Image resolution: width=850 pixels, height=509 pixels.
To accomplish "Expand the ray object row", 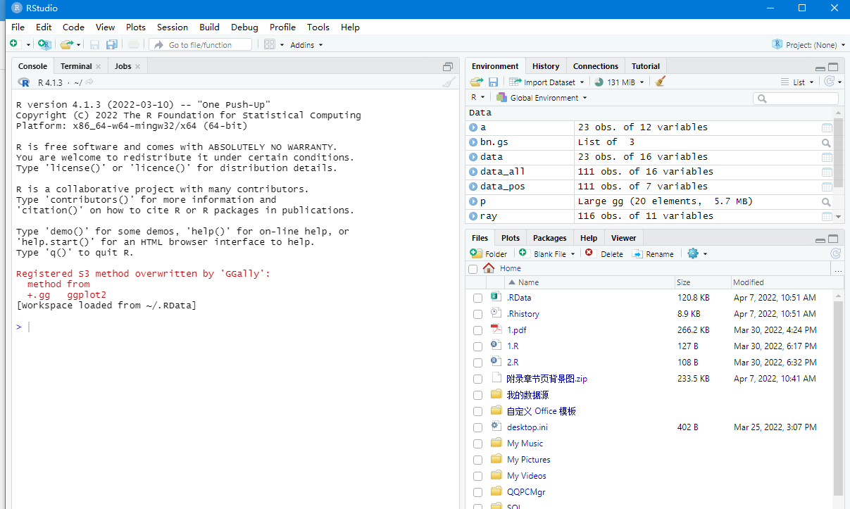I will (x=473, y=216).
